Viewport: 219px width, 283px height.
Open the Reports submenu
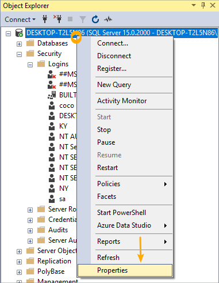click(x=125, y=242)
